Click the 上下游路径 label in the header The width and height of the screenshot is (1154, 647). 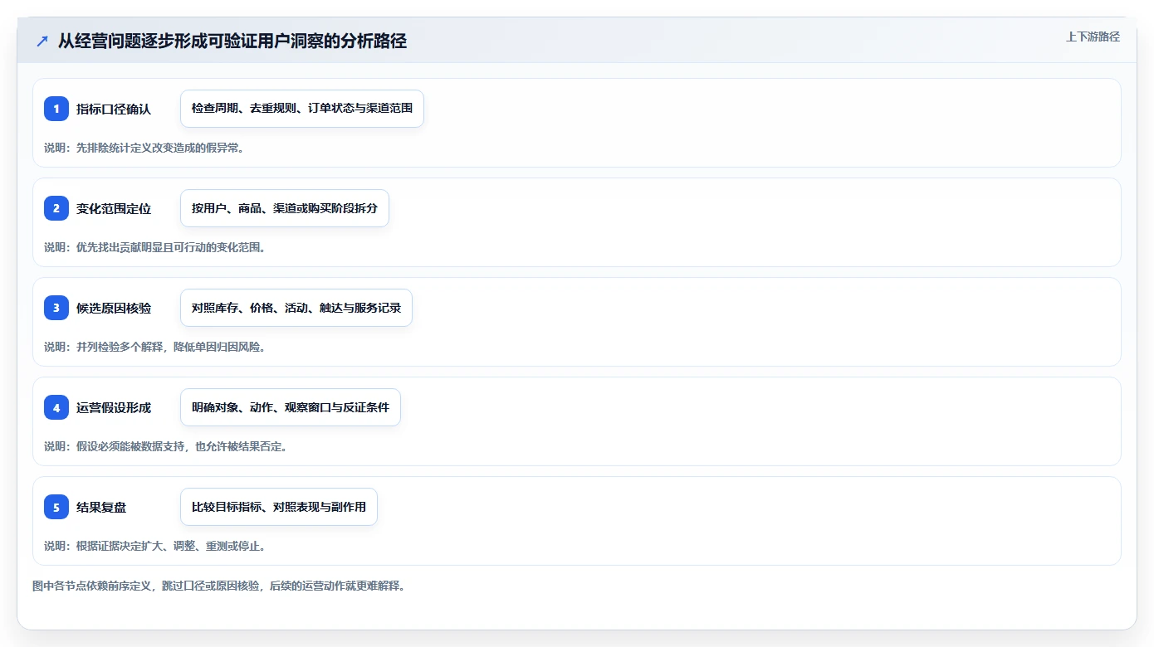[x=1093, y=36]
